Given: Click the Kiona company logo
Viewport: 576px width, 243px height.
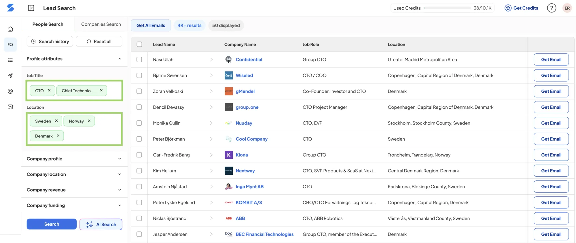Looking at the screenshot, I should (229, 155).
